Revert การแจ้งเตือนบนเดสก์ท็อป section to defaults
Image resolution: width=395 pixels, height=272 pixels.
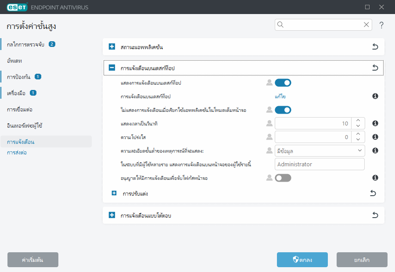coord(375,68)
